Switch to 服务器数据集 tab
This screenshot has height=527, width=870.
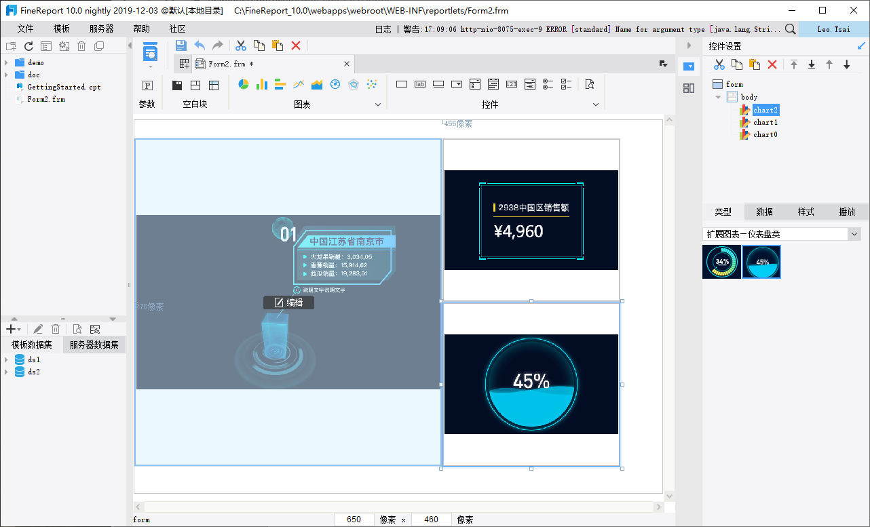tap(94, 345)
